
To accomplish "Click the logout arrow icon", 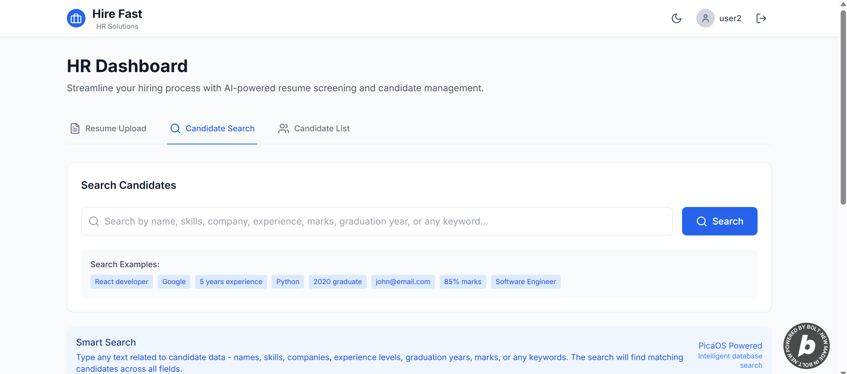I will [761, 18].
